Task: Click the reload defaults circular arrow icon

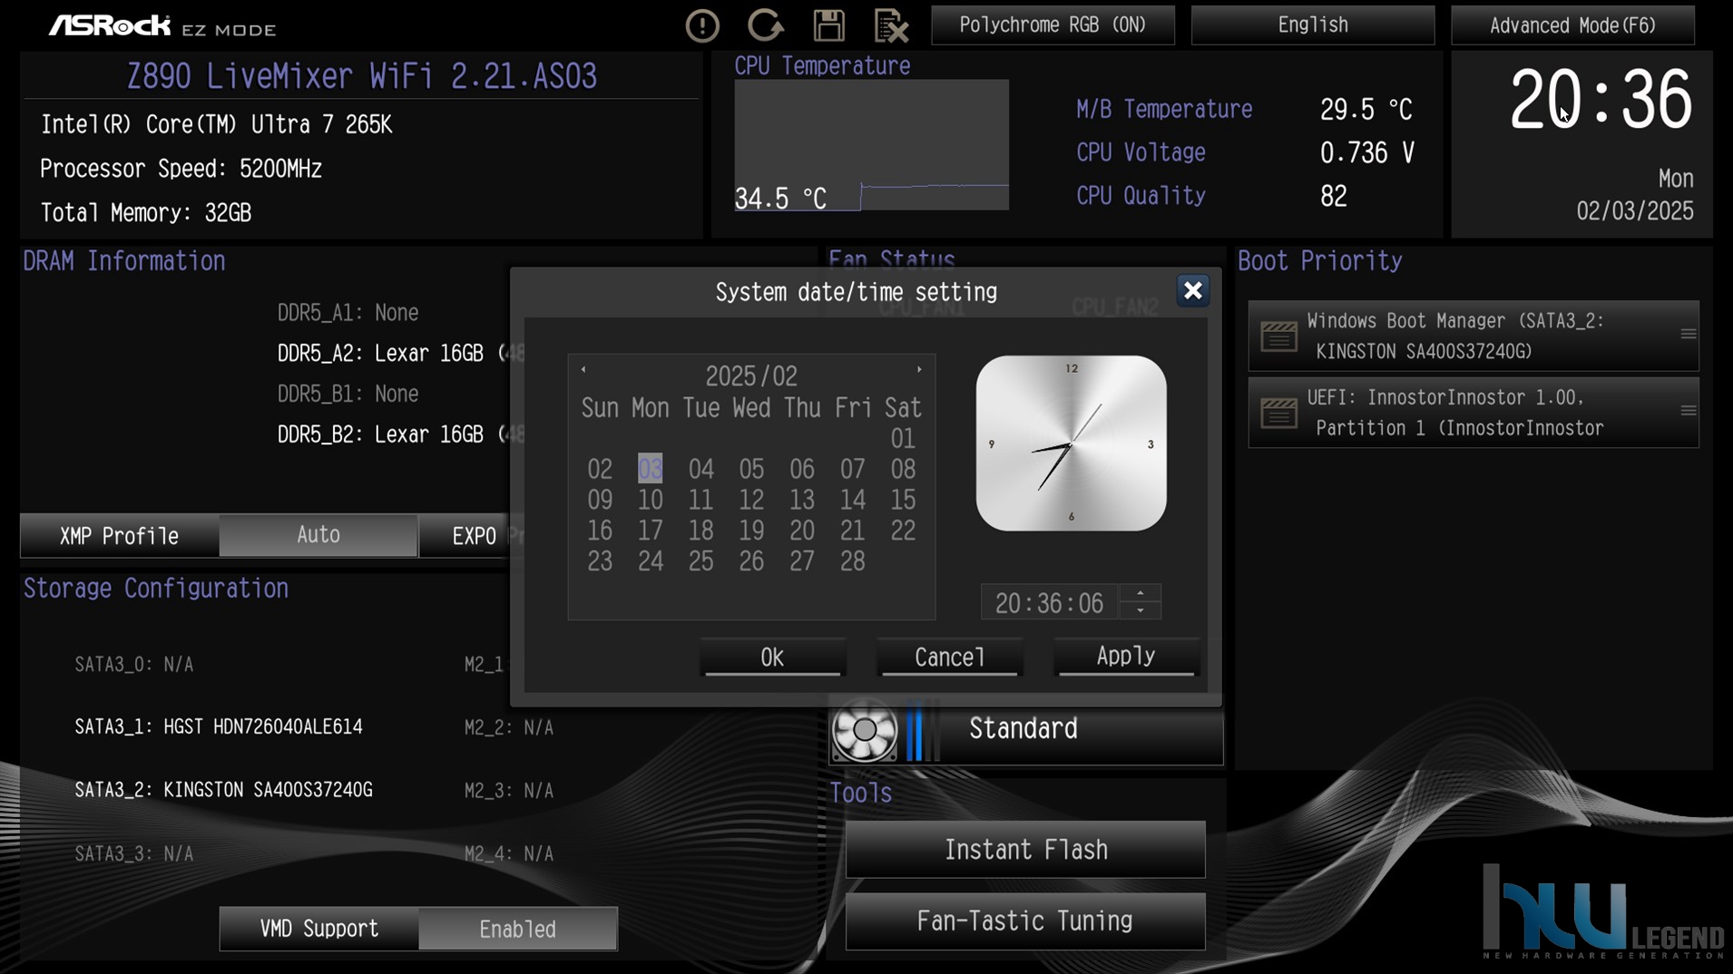Action: (766, 25)
